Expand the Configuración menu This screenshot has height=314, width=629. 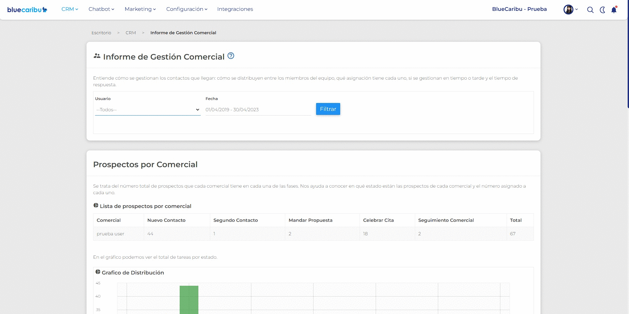click(187, 9)
